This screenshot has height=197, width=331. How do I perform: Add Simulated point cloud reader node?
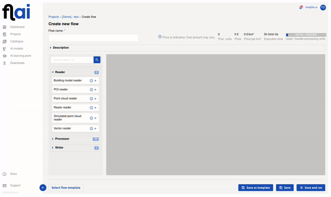click(96, 118)
